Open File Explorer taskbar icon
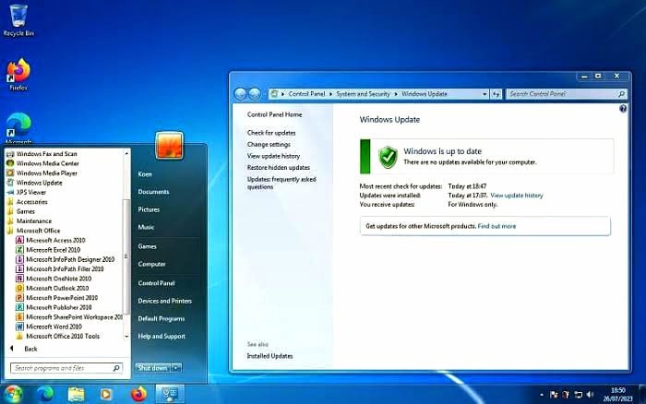 76,394
